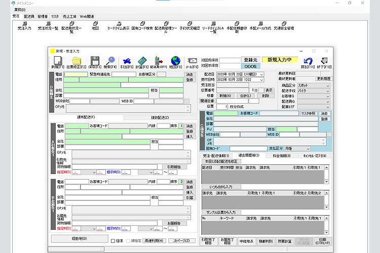Open the 売上工賃 menu tab
Screen dimensions: 380x253
69,16
